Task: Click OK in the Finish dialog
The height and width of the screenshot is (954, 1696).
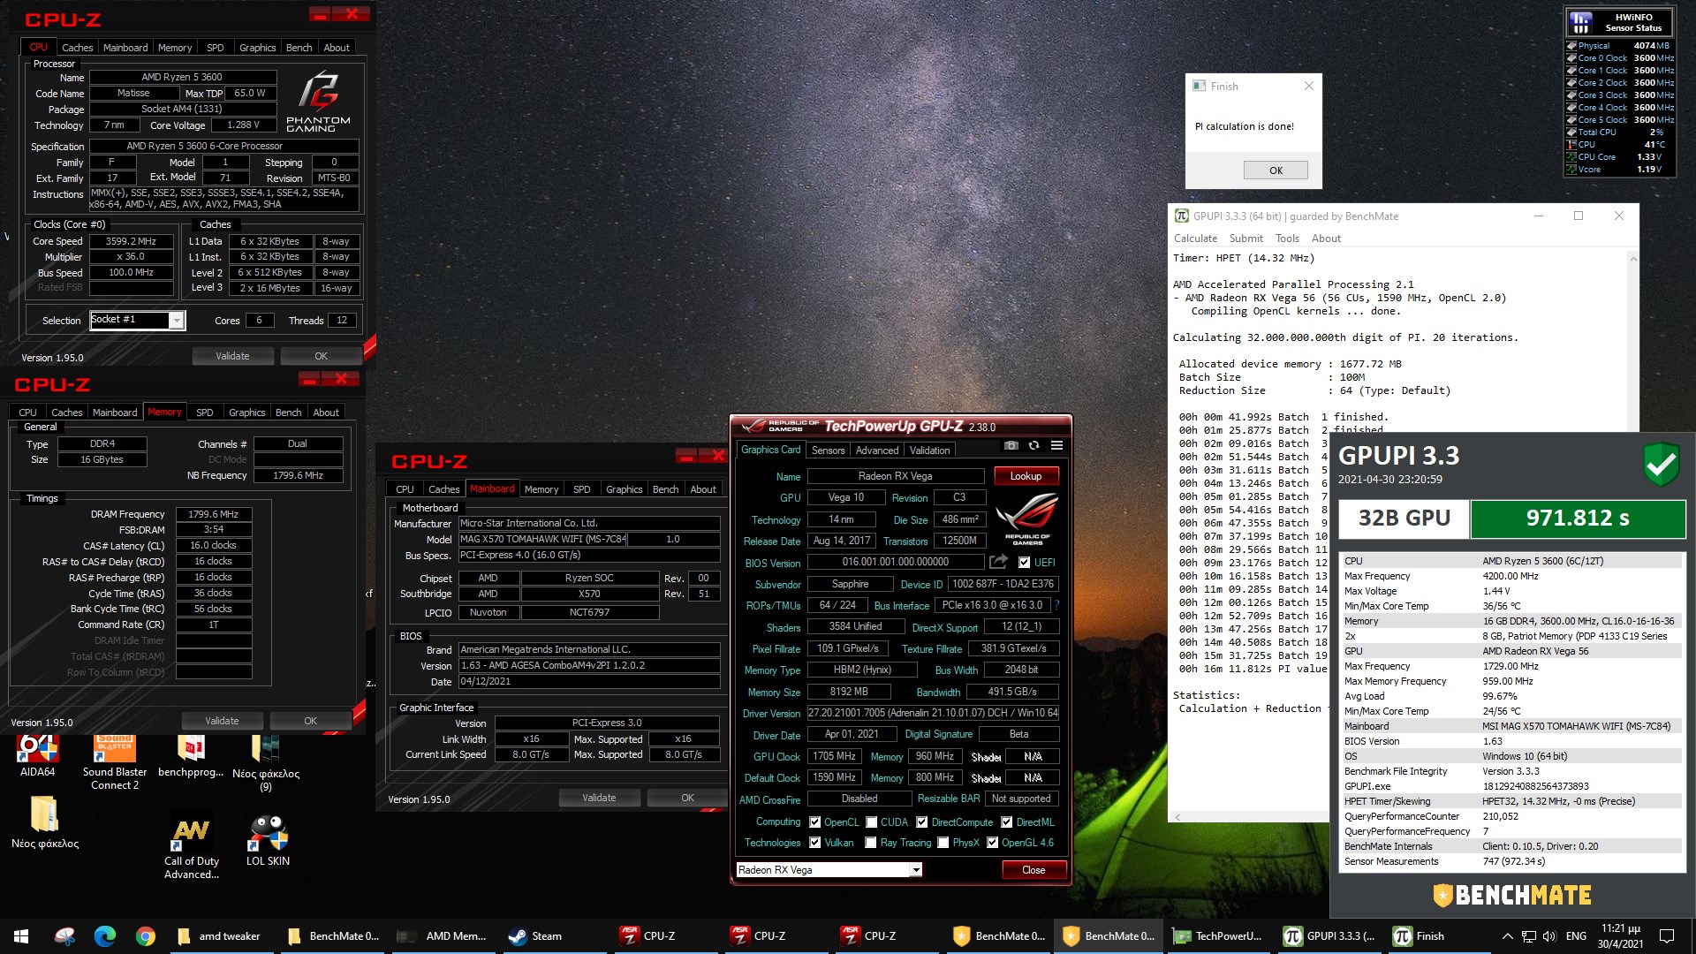Action: click(1276, 170)
